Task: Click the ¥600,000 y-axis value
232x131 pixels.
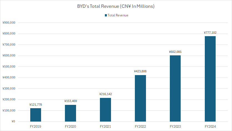Action: point(9,56)
